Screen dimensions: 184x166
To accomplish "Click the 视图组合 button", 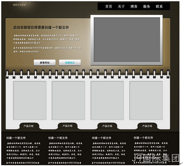I will coord(70,63).
